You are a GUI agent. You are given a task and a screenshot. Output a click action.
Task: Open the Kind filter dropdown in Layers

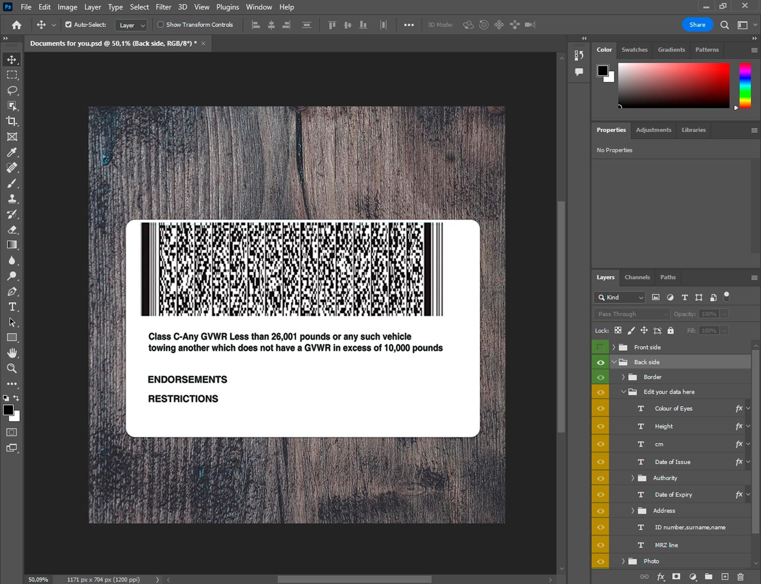click(619, 298)
